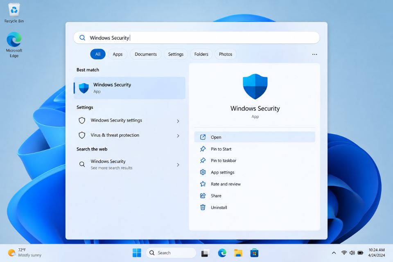Screen dimensions: 393x262
Task: Click the web search magnifier icon
Action: [82, 164]
